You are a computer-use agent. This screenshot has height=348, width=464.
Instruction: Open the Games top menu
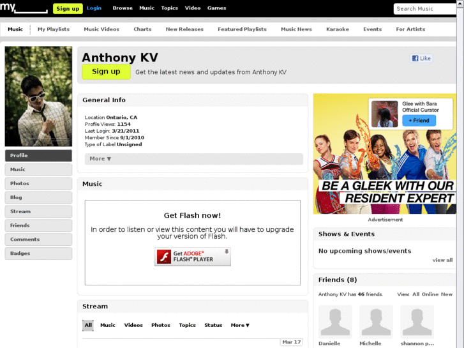pos(216,8)
